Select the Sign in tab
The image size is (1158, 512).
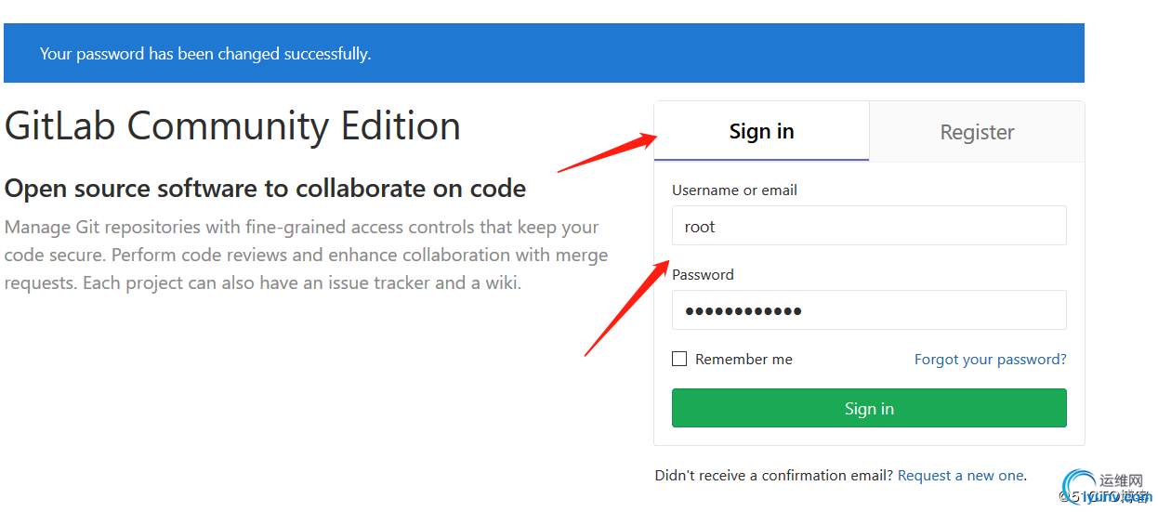[x=761, y=131]
